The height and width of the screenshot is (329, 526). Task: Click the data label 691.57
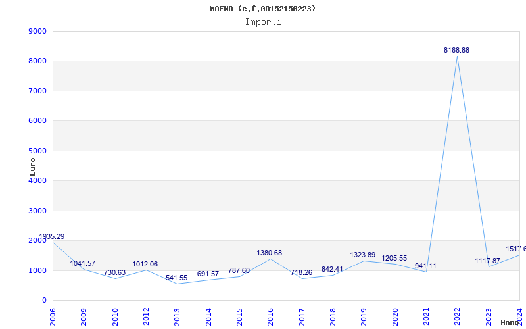pos(208,274)
